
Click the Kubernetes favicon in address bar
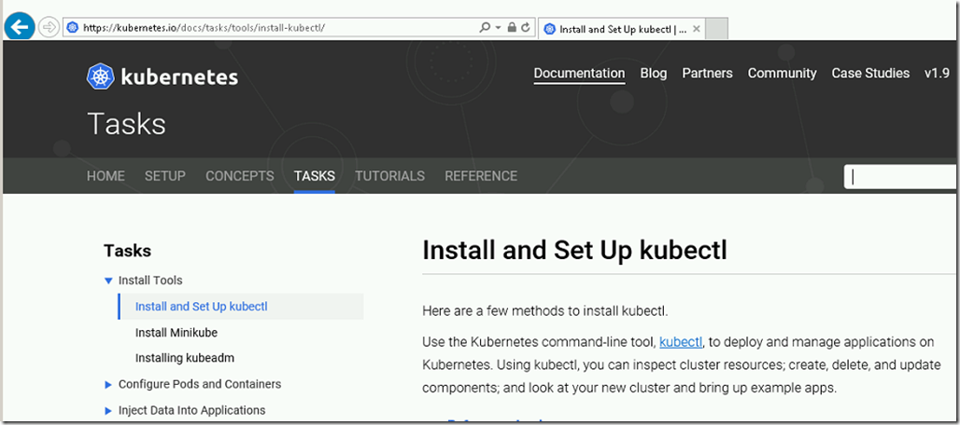(x=73, y=27)
